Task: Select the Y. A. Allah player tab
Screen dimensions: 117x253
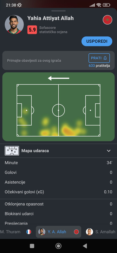Action: [58, 232]
